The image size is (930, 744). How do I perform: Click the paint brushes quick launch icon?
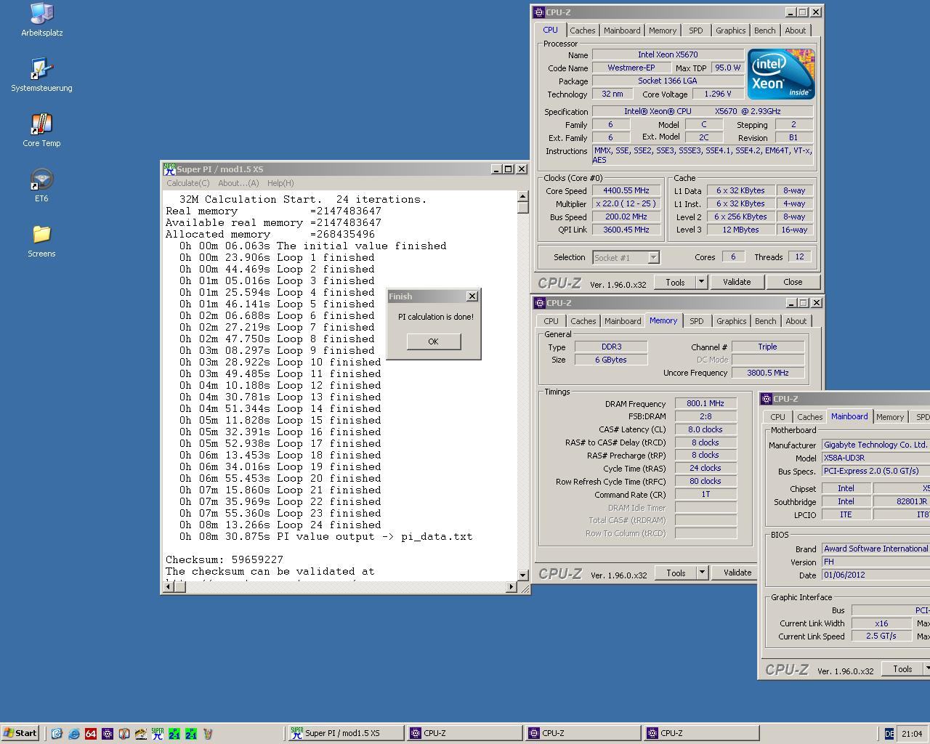click(x=207, y=734)
